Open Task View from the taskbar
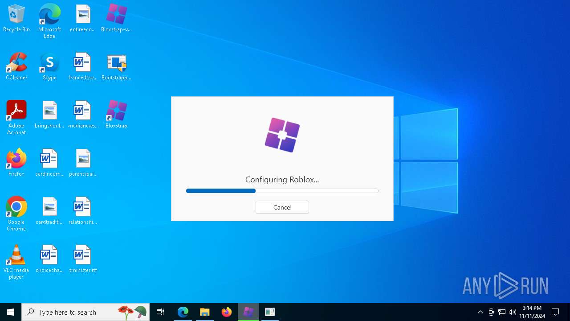 [x=160, y=312]
